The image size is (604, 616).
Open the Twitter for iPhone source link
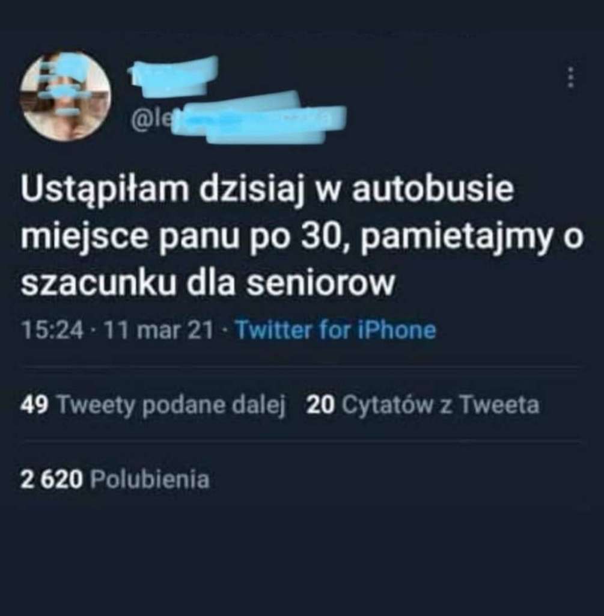coord(335,329)
